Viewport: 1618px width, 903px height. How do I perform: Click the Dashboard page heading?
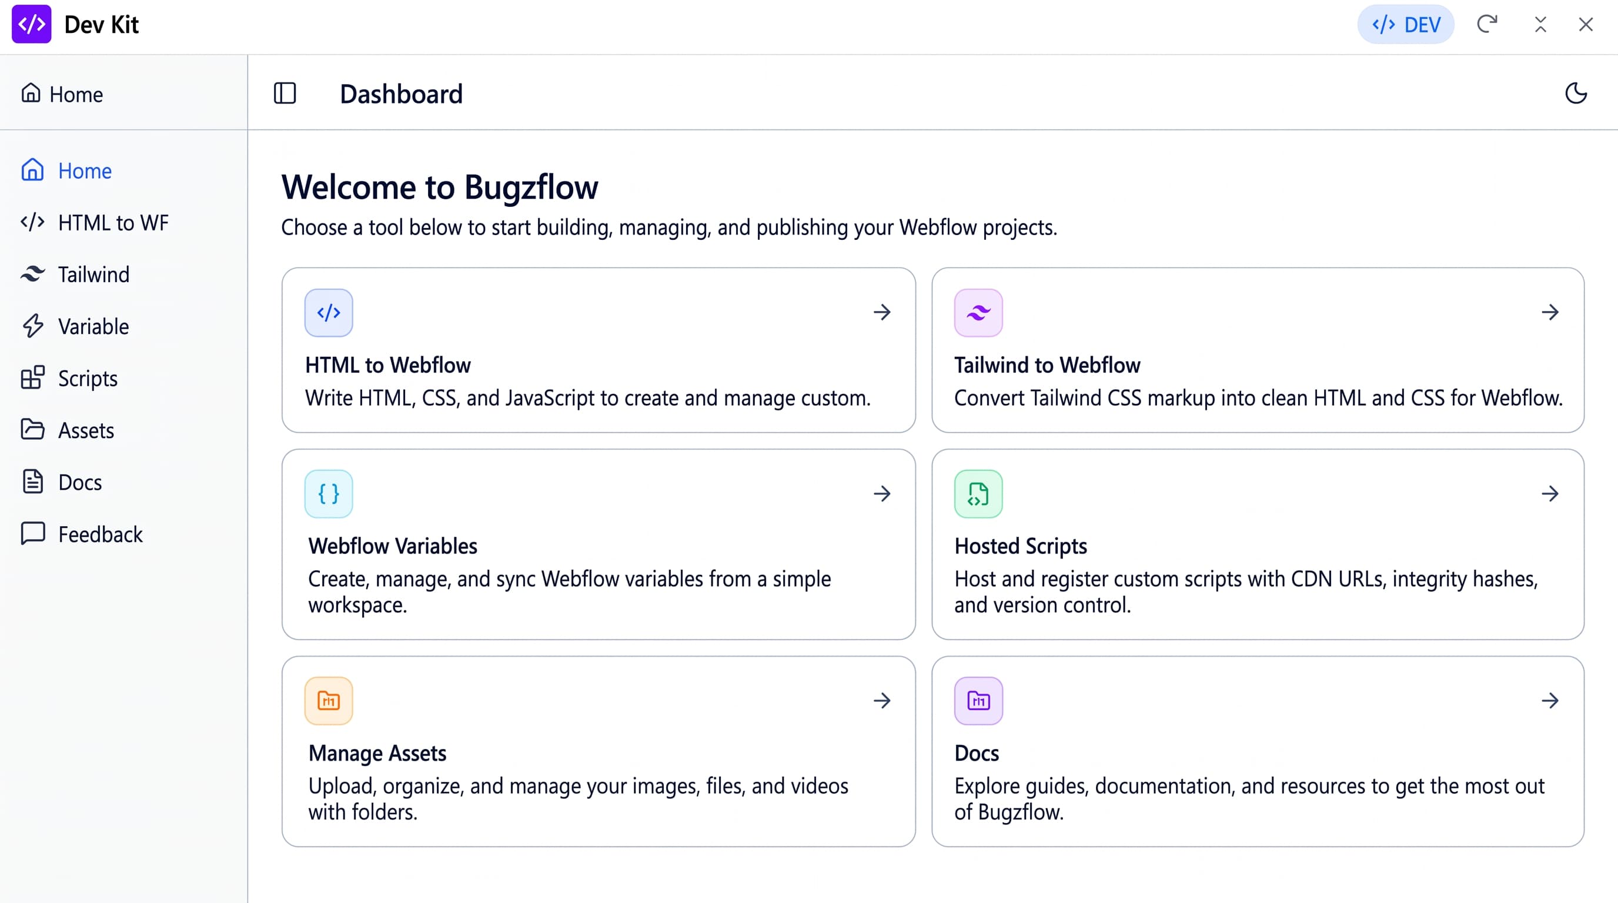pyautogui.click(x=402, y=93)
